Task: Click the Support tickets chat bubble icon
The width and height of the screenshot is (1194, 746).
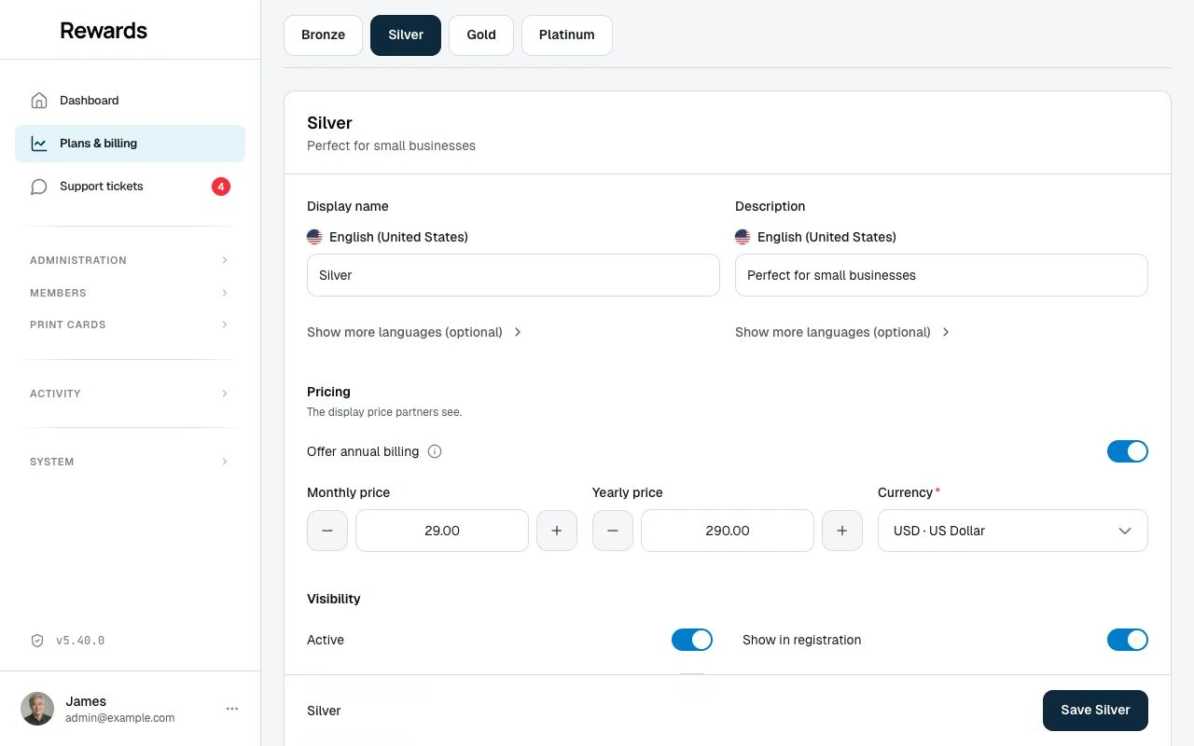Action: click(x=38, y=186)
